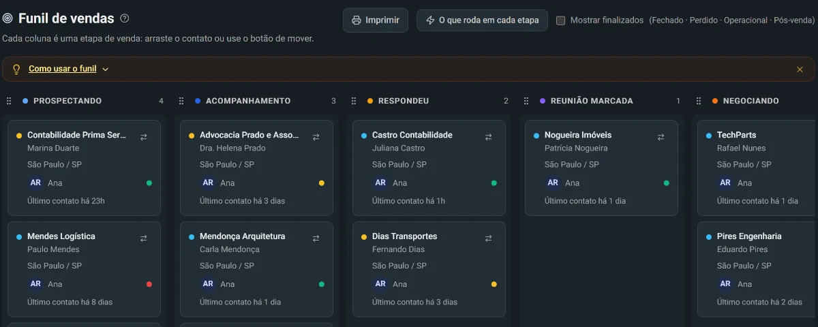Click the green status dot on Nogueira Imóveis card
818x327 pixels.
point(667,183)
